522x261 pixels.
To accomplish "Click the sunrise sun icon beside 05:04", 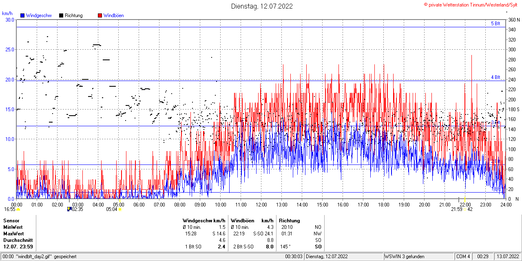I will (x=120, y=209).
